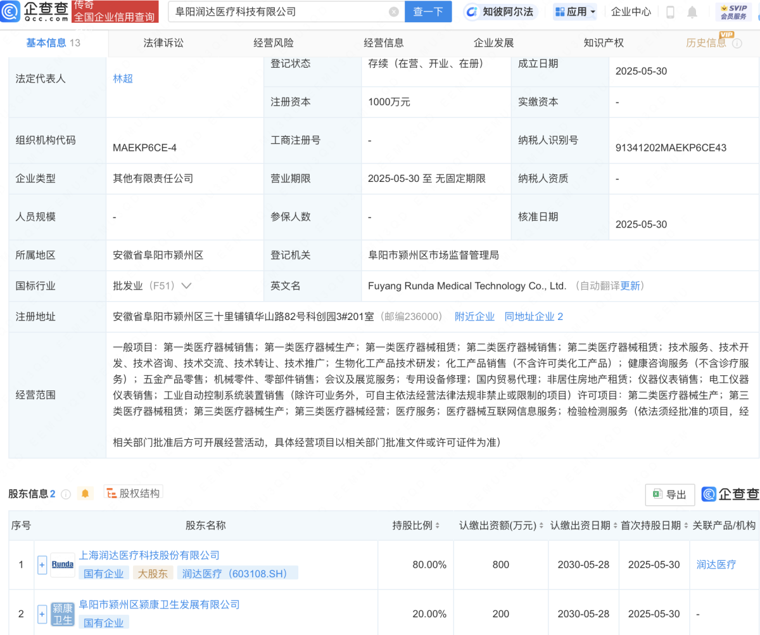
Task: Open the Qcc.com logo home link
Action: pyautogui.click(x=35, y=11)
